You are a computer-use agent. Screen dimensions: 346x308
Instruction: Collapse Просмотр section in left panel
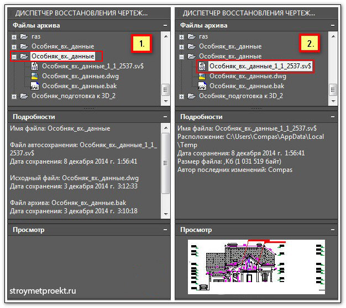(x=165, y=230)
